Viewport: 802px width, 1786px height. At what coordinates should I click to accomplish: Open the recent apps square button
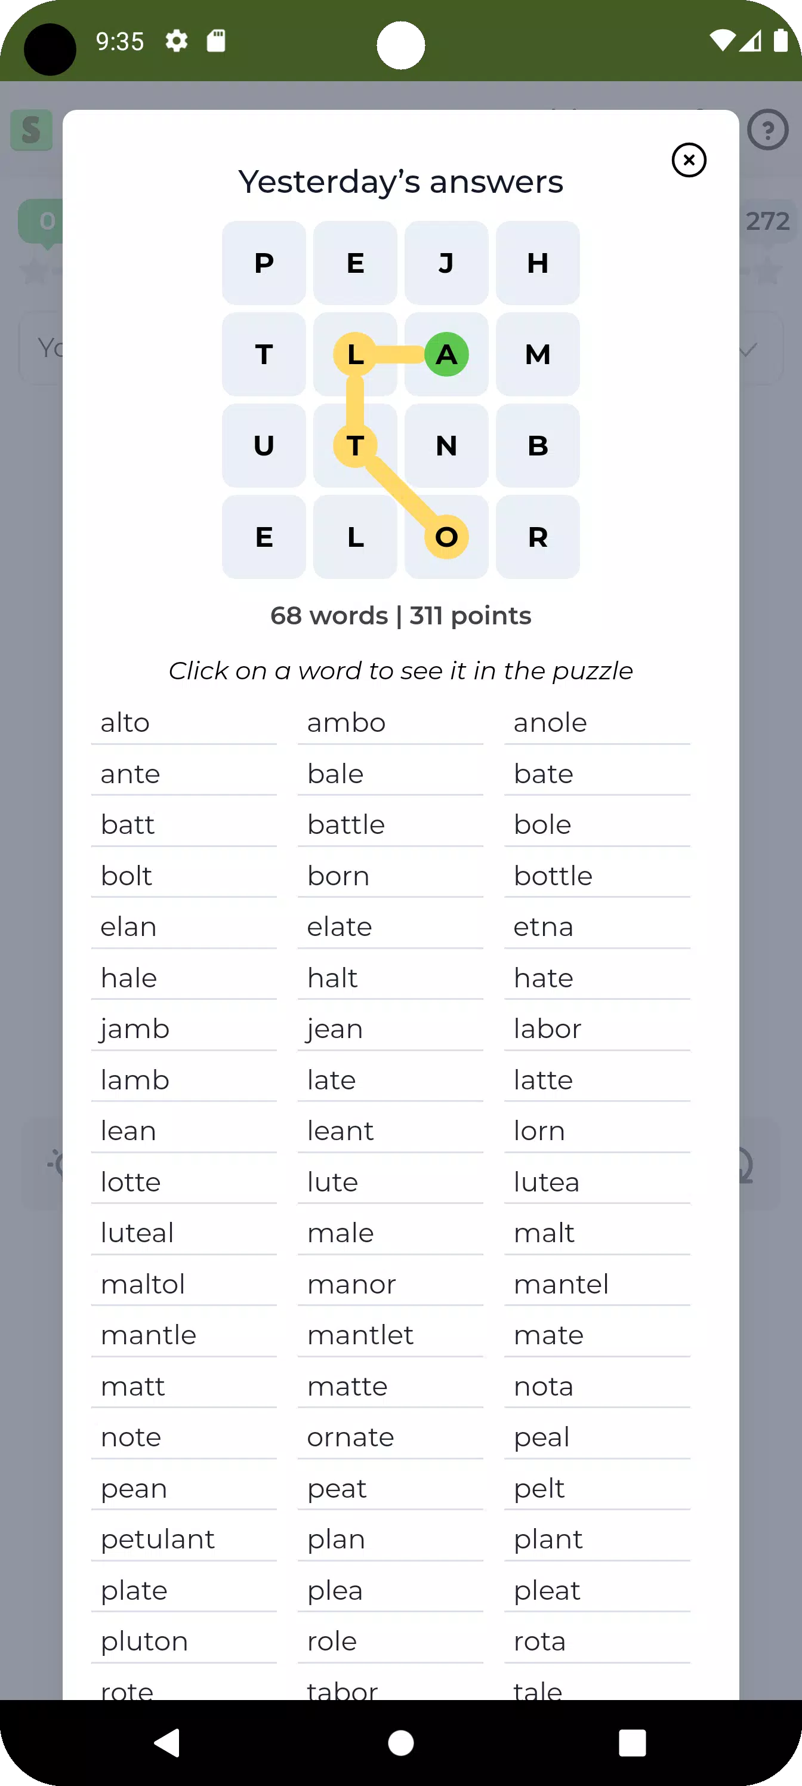tap(632, 1742)
